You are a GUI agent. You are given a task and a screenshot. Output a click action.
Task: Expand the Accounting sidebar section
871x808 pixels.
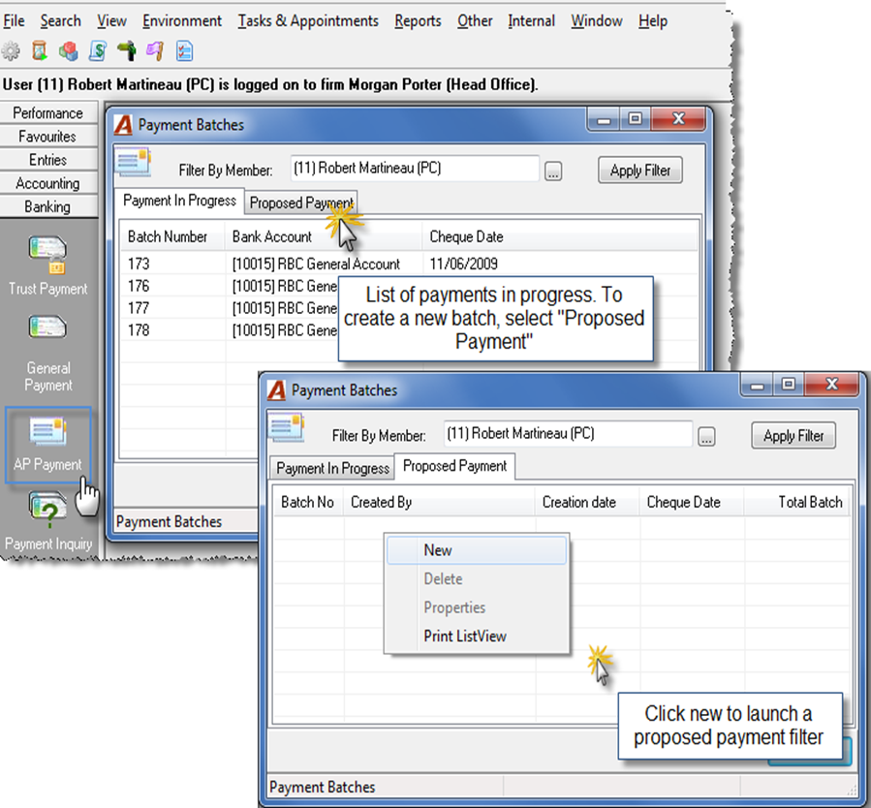click(x=48, y=183)
